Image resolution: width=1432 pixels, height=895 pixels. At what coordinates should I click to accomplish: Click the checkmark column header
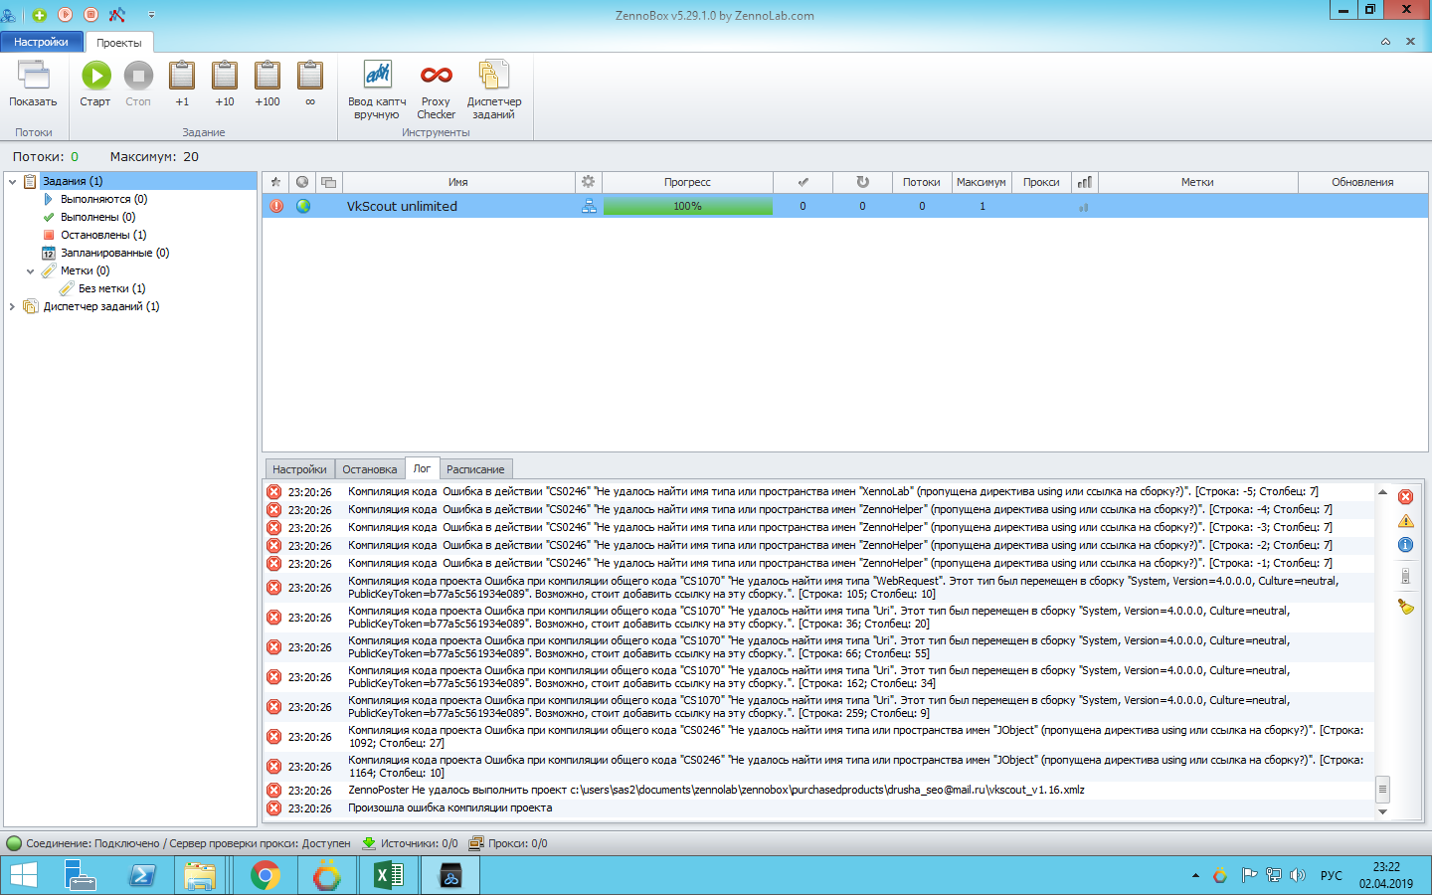(804, 182)
